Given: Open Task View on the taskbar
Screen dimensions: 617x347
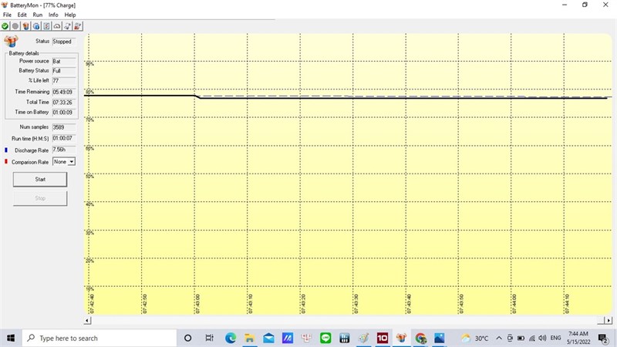Looking at the screenshot, I should coord(209,338).
